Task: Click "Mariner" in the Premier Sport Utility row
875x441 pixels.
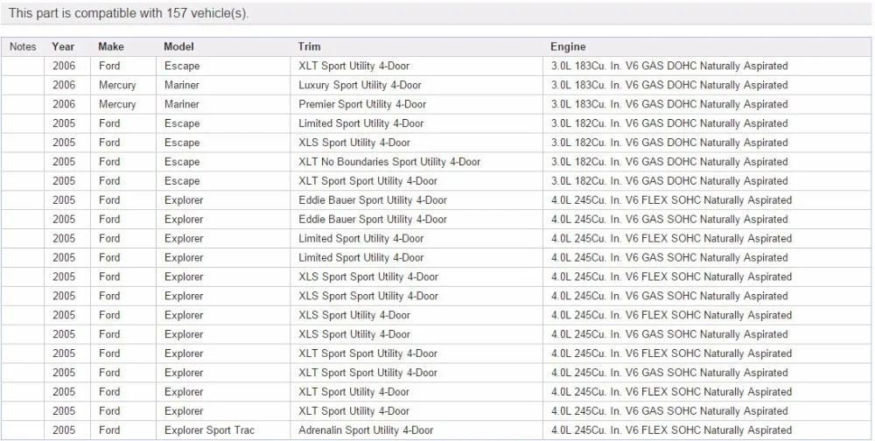Action: 182,104
